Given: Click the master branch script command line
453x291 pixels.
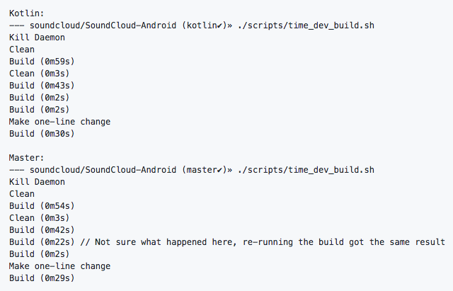Looking at the screenshot, I should tap(192, 170).
